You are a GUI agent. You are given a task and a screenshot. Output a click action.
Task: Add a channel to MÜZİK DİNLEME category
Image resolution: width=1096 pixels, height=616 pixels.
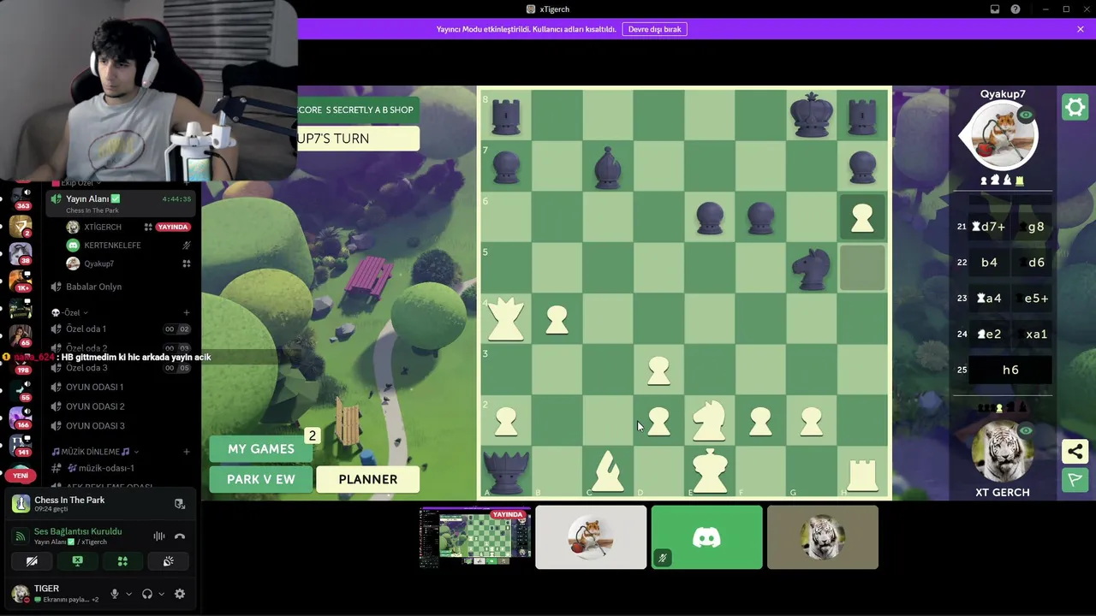click(187, 452)
